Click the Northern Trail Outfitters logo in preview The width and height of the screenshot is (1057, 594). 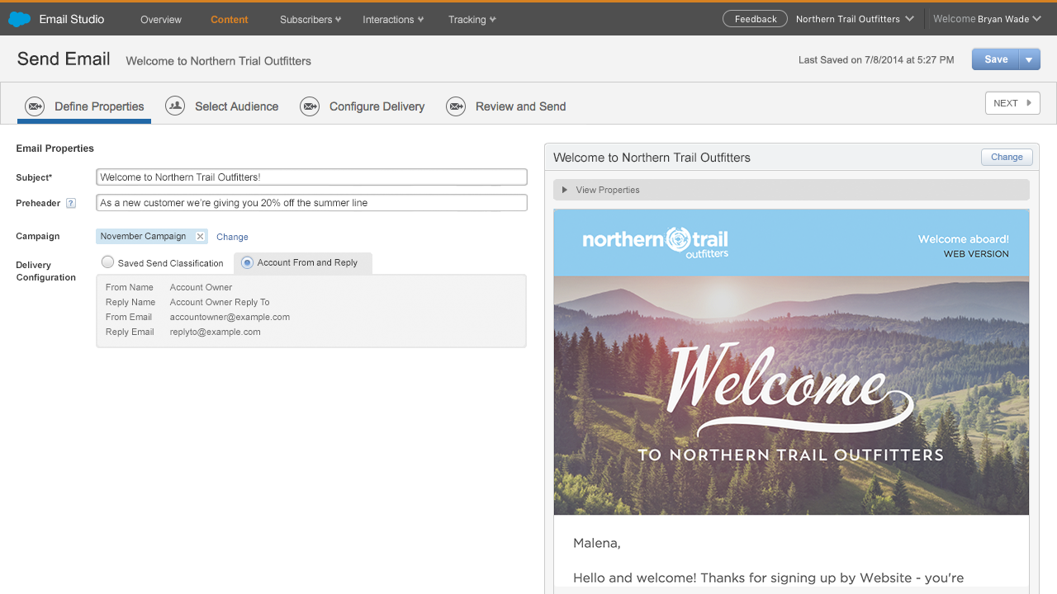pyautogui.click(x=656, y=243)
